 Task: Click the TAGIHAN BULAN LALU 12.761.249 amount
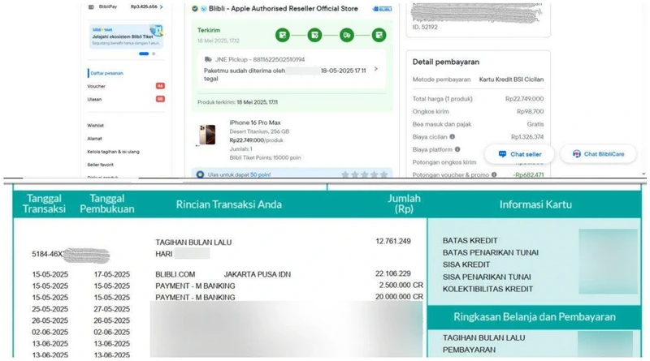[x=393, y=241]
